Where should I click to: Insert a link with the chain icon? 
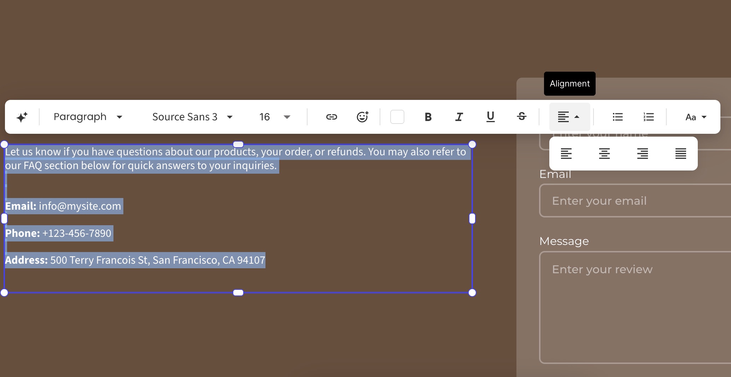click(x=331, y=117)
